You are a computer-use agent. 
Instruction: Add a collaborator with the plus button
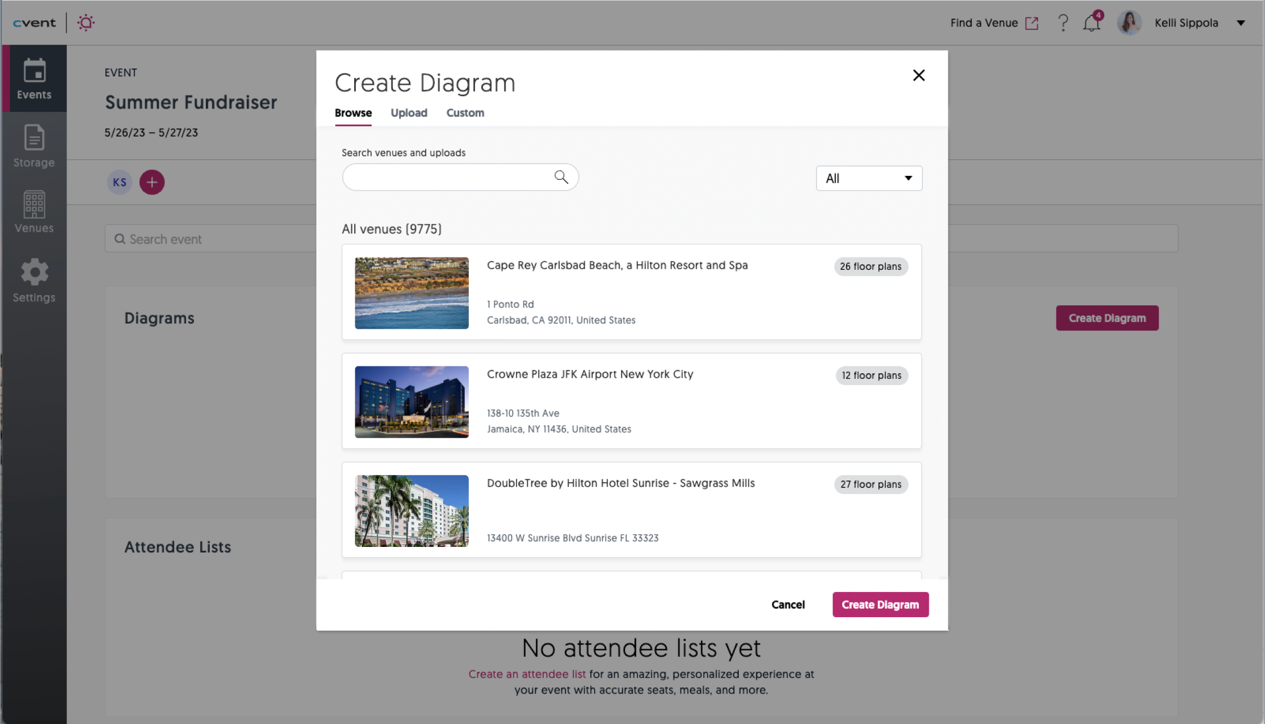coord(152,182)
